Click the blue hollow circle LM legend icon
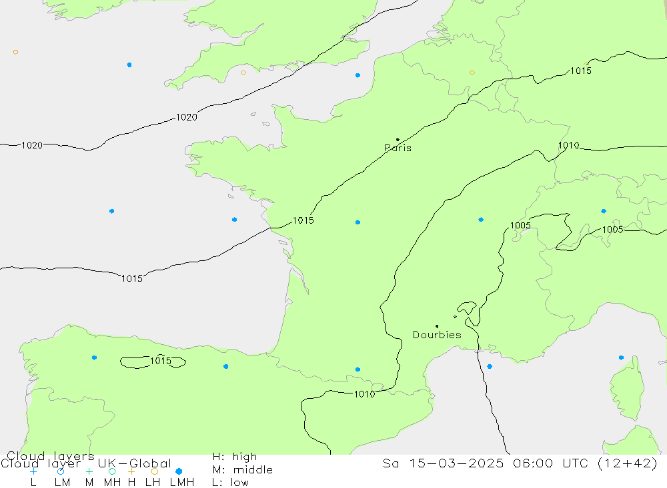Viewport: 667px width, 488px height. (61, 471)
